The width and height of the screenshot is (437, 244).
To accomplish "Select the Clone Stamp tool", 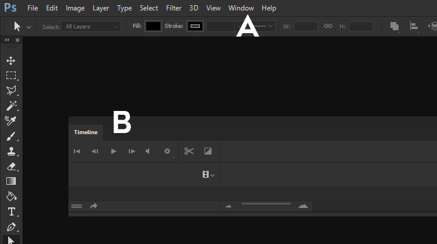I will click(11, 152).
